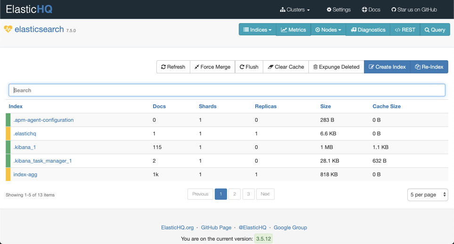
Task: Open the Clusters dropdown menu
Action: [x=295, y=9]
